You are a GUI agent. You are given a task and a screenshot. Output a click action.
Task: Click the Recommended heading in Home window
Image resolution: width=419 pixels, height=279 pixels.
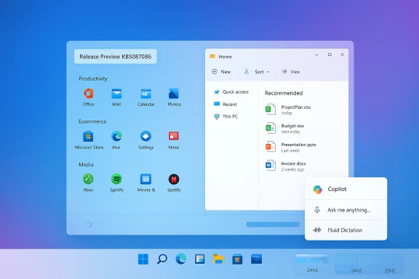[284, 93]
